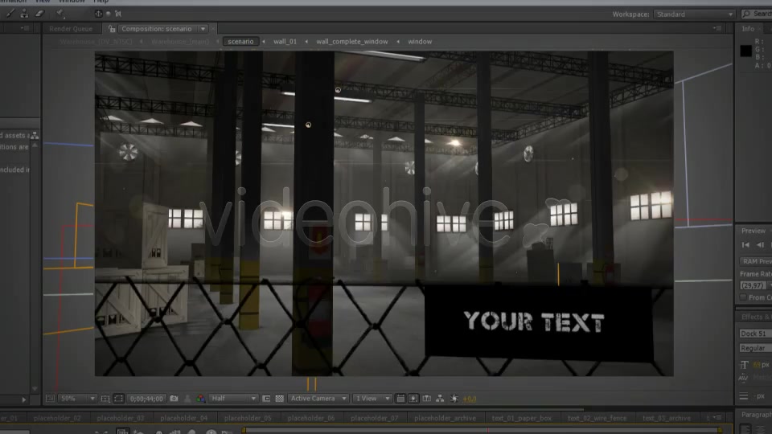This screenshot has width=772, height=434.
Task: Click the view axis mode icon
Action: (x=118, y=14)
